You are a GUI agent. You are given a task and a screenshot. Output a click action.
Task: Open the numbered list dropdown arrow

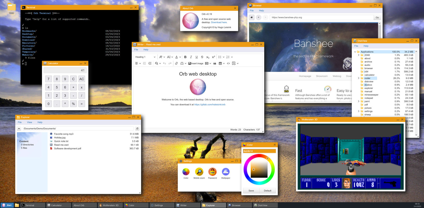(x=232, y=57)
